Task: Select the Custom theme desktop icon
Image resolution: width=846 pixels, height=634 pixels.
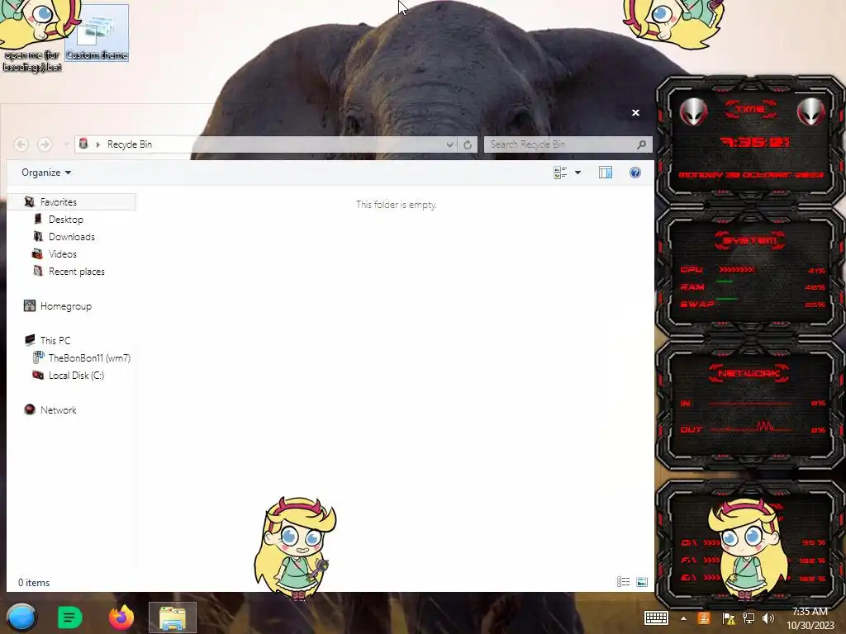Action: click(x=97, y=33)
